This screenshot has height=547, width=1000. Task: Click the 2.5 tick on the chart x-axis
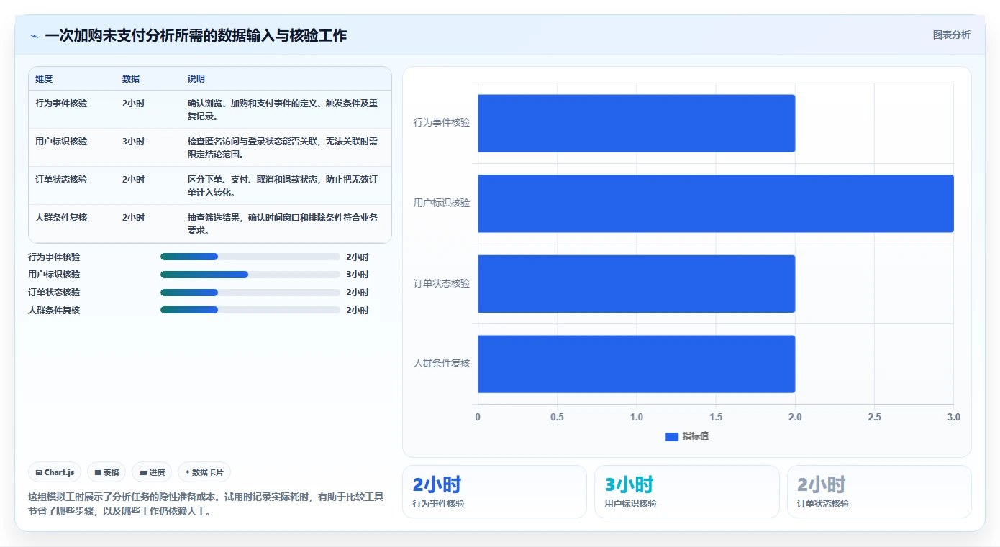click(874, 417)
